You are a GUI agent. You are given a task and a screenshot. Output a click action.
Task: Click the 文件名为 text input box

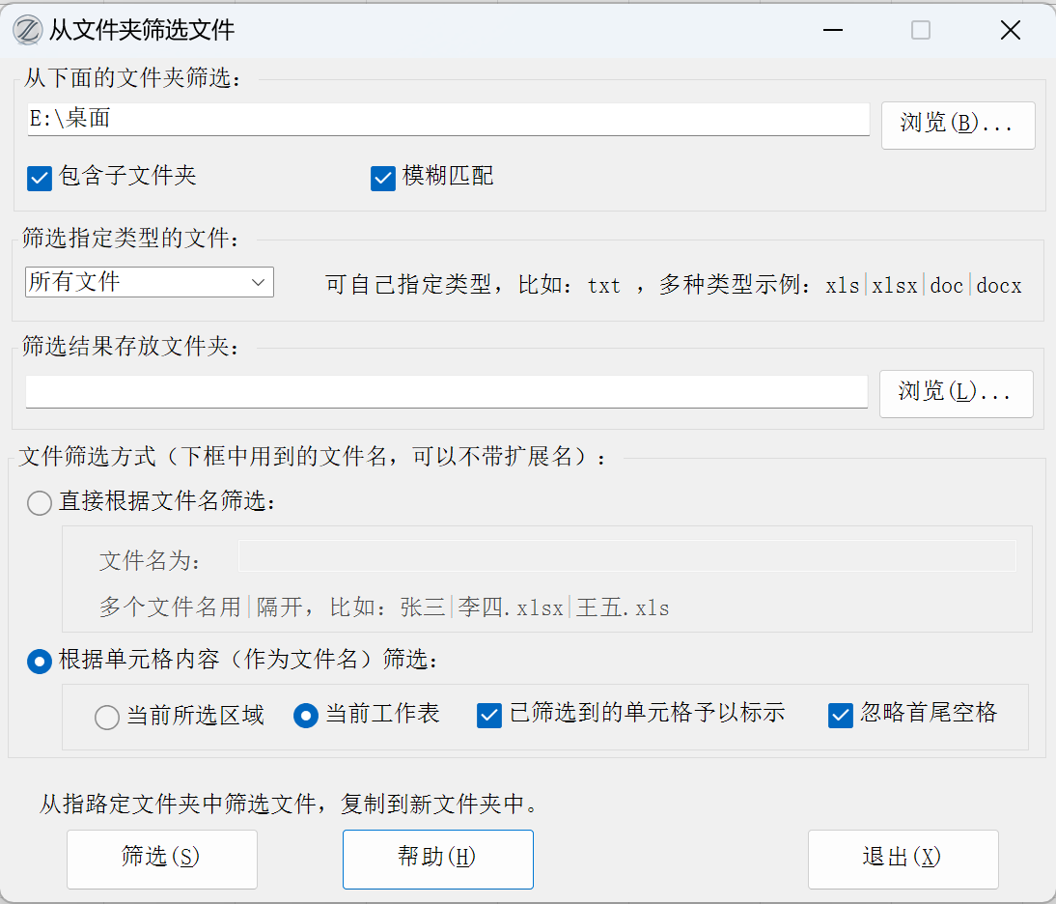point(626,557)
